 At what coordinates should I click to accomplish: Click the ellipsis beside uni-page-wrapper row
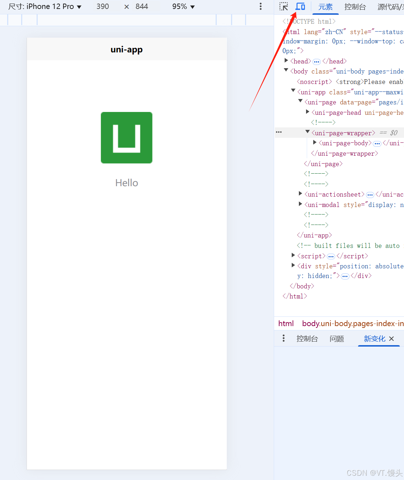click(279, 132)
